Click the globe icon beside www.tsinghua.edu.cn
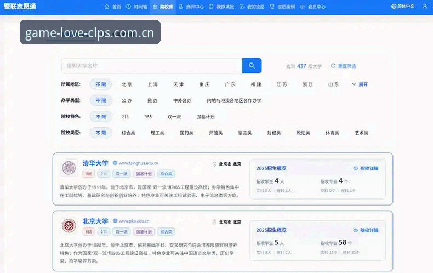 pos(115,163)
